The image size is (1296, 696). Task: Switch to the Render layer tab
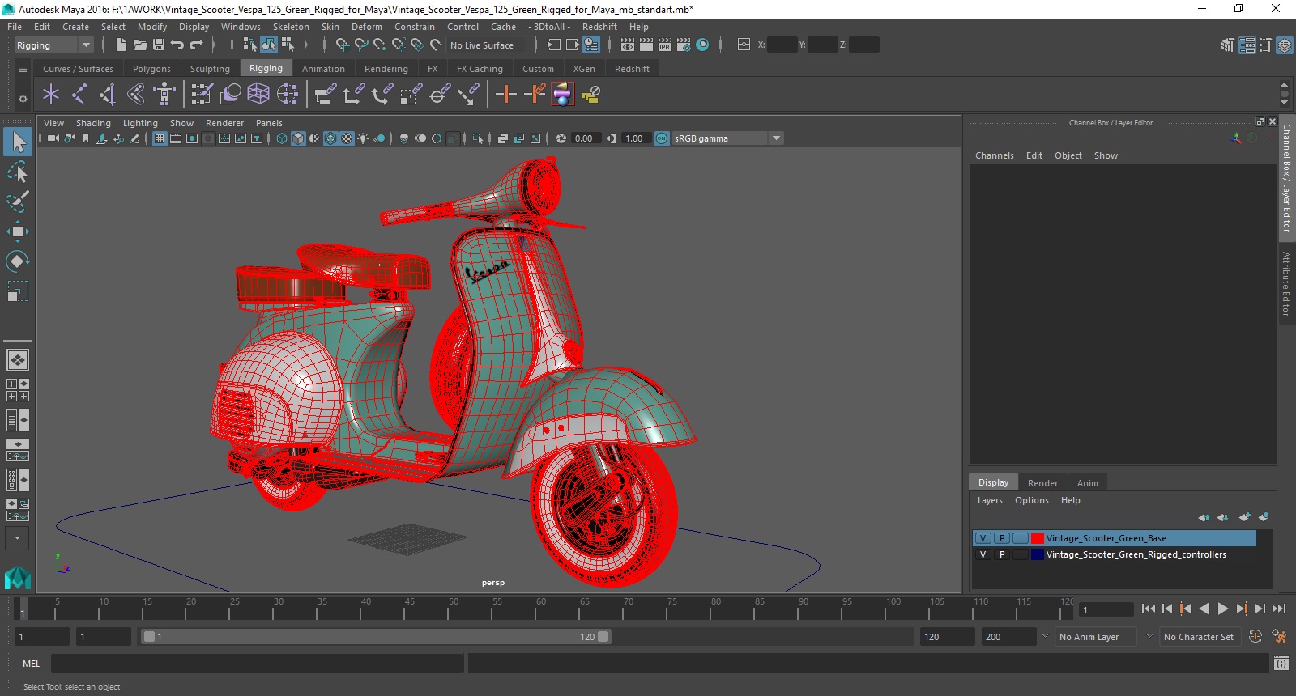[x=1042, y=483]
